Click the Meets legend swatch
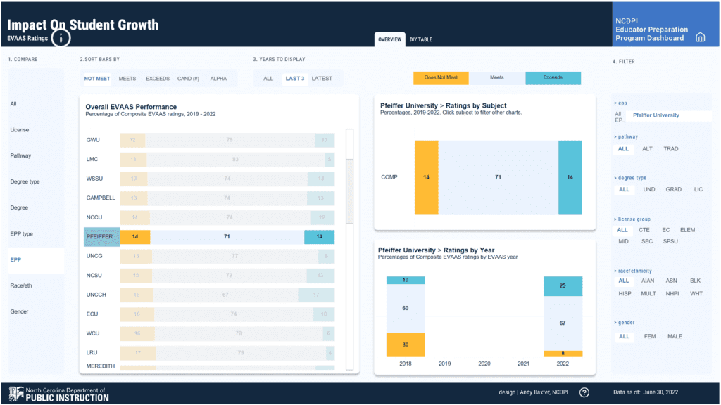 pos(497,78)
